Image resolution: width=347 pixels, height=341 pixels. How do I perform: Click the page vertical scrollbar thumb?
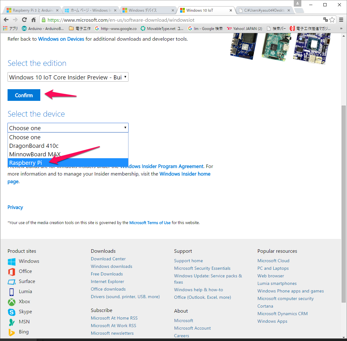click(344, 204)
